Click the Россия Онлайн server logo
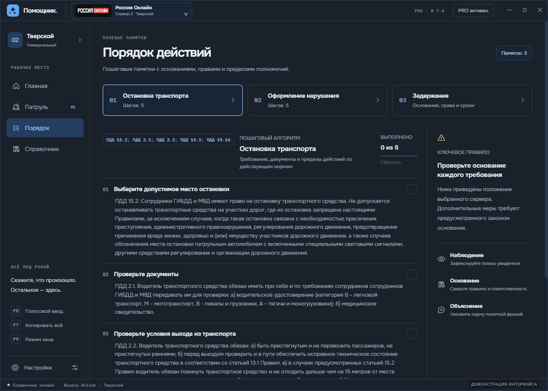Viewport: 548px width, 391px height. pos(93,10)
